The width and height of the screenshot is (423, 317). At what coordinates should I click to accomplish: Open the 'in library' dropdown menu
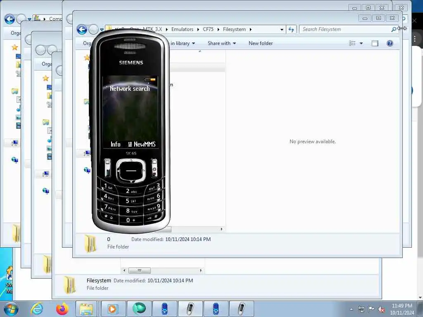[x=183, y=43]
